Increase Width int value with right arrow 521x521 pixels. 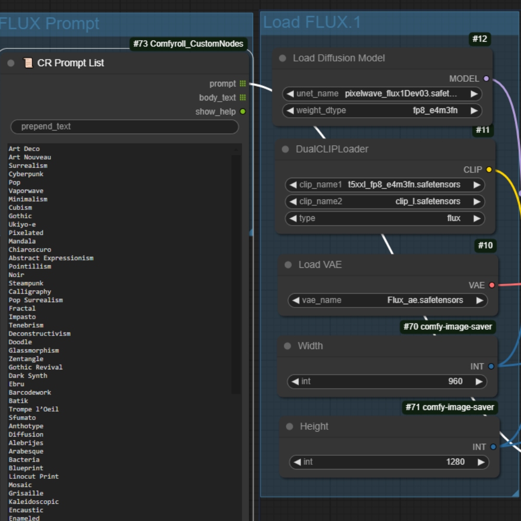coord(479,381)
